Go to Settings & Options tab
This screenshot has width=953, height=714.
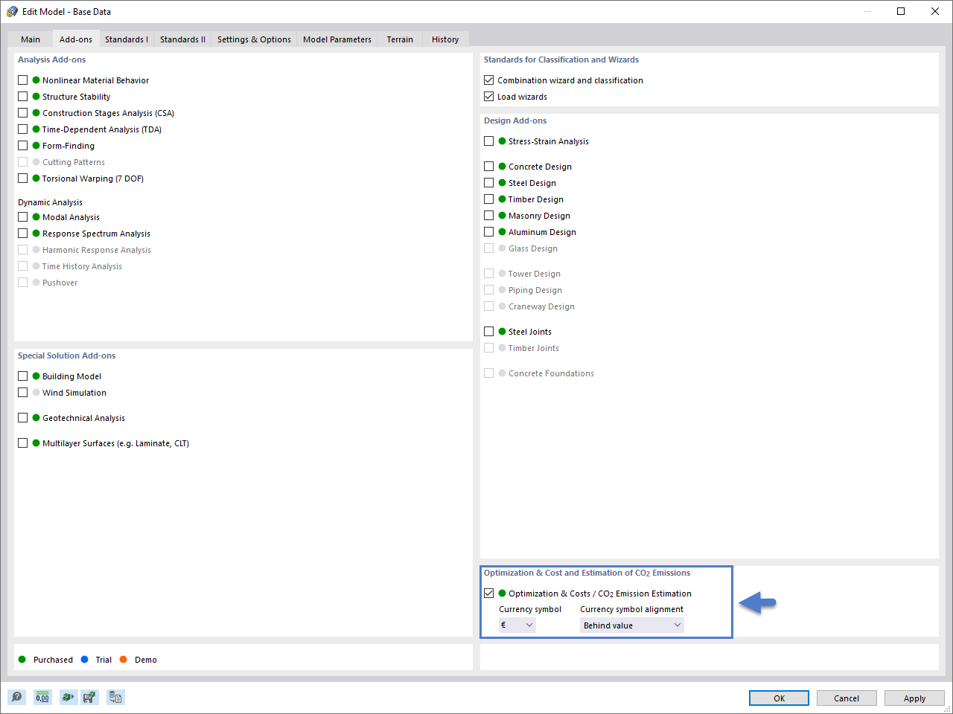point(254,39)
